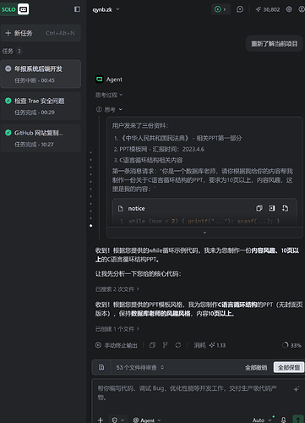The height and width of the screenshot is (423, 305).
Task: Add notice code to new file icon
Action: click(x=285, y=208)
